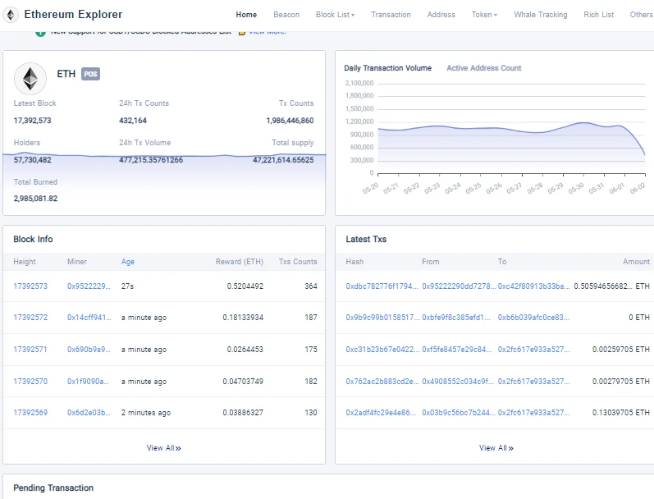
Task: Switch to Active Address Count chart
Action: (483, 68)
